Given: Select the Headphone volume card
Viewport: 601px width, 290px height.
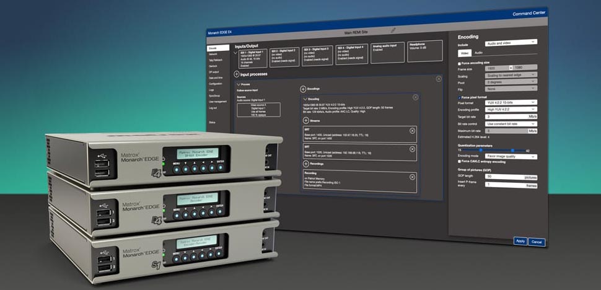Looking at the screenshot, I should pos(425,51).
